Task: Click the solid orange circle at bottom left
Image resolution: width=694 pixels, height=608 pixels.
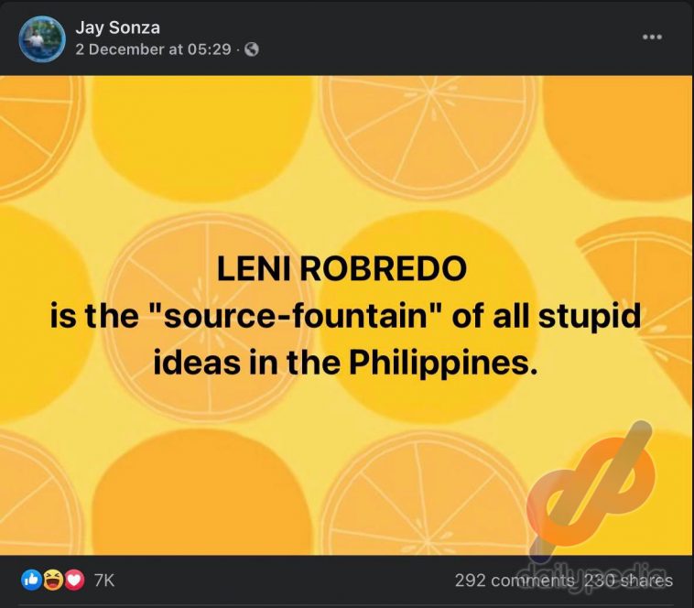Action: pyautogui.click(x=203, y=493)
